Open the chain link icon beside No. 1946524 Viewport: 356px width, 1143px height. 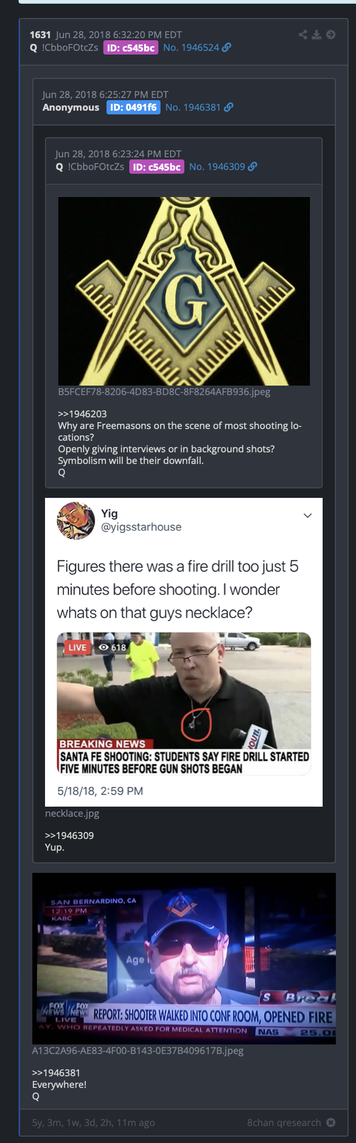tap(226, 48)
